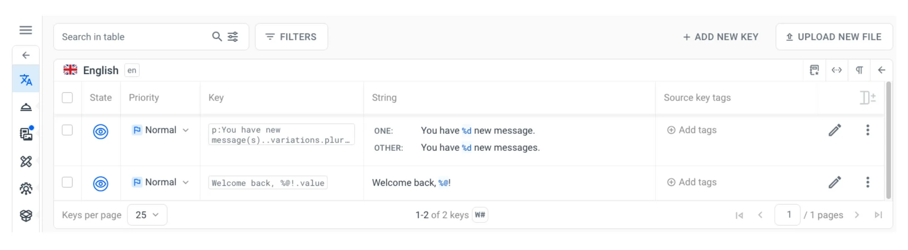Click UPLOAD NEW FILE button
908x250 pixels.
(x=834, y=37)
